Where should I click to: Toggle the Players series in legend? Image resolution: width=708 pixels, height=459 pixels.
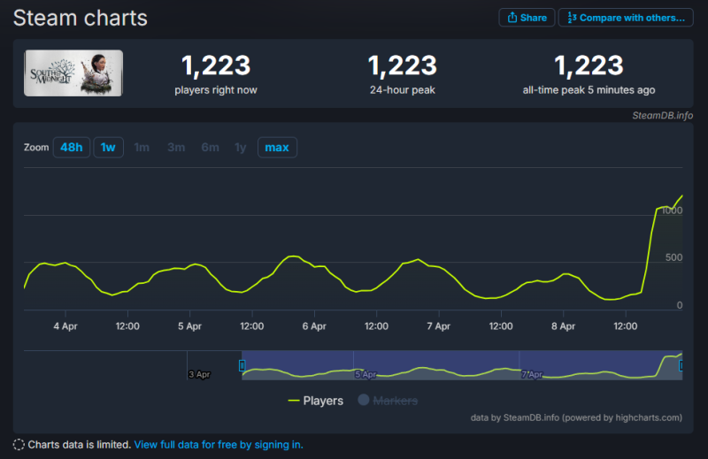[316, 401]
